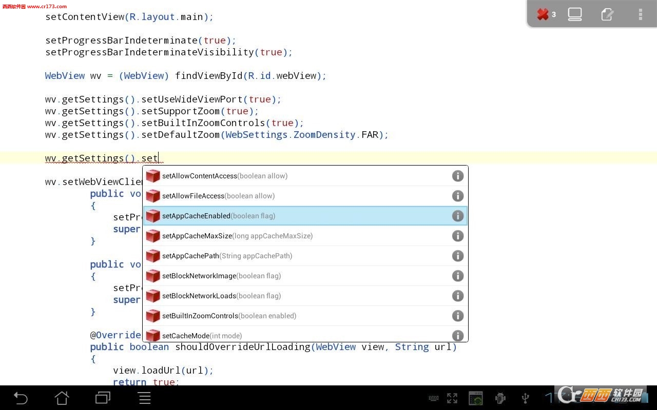Tap the page-with-pencil edit icon
The height and width of the screenshot is (410, 657).
[x=607, y=14]
